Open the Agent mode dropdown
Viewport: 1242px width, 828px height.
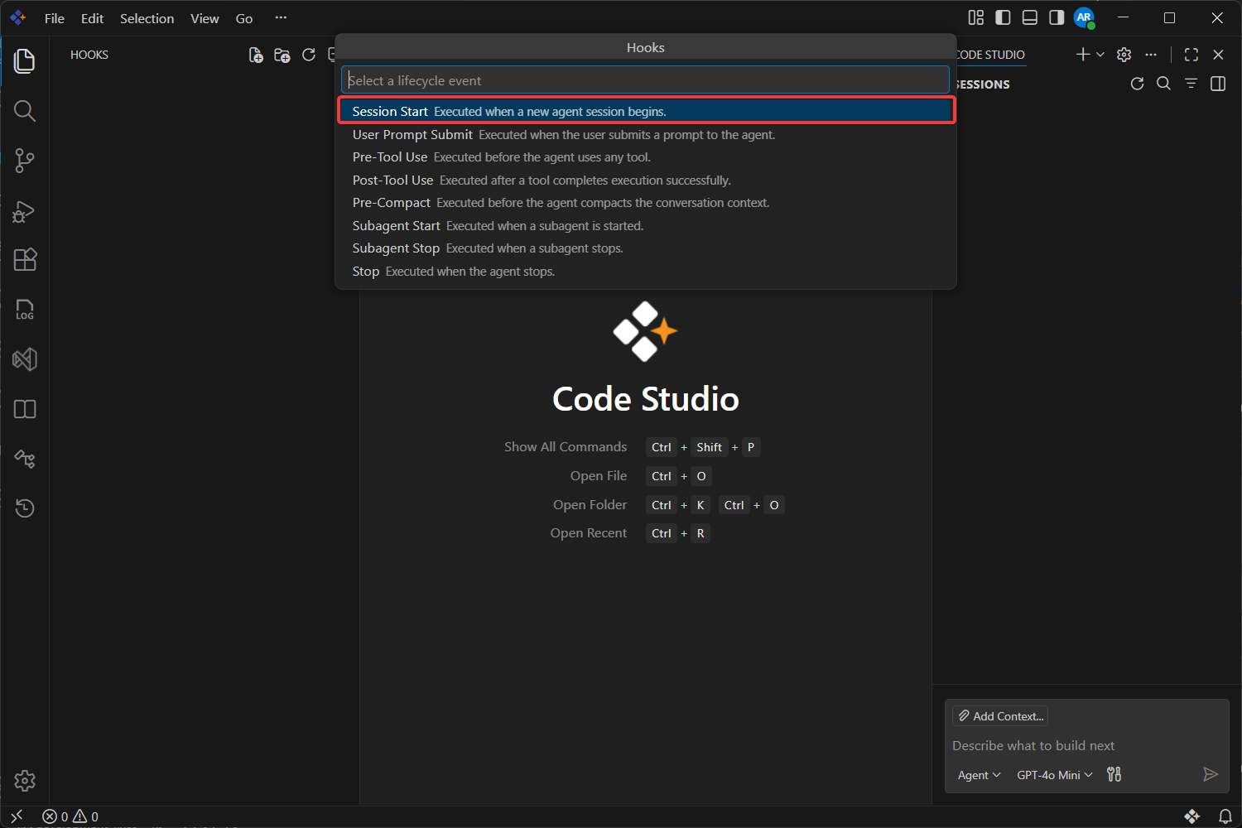pyautogui.click(x=978, y=774)
